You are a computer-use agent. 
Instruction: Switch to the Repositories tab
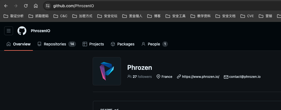pyautogui.click(x=57, y=44)
